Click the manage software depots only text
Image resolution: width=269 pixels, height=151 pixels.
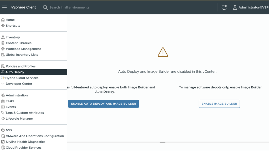pyautogui.click(x=221, y=87)
